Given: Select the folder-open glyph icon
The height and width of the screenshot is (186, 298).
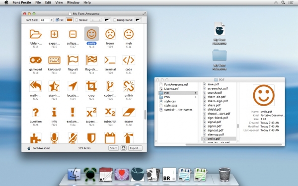Looking at the screenshot, I should [36, 34].
